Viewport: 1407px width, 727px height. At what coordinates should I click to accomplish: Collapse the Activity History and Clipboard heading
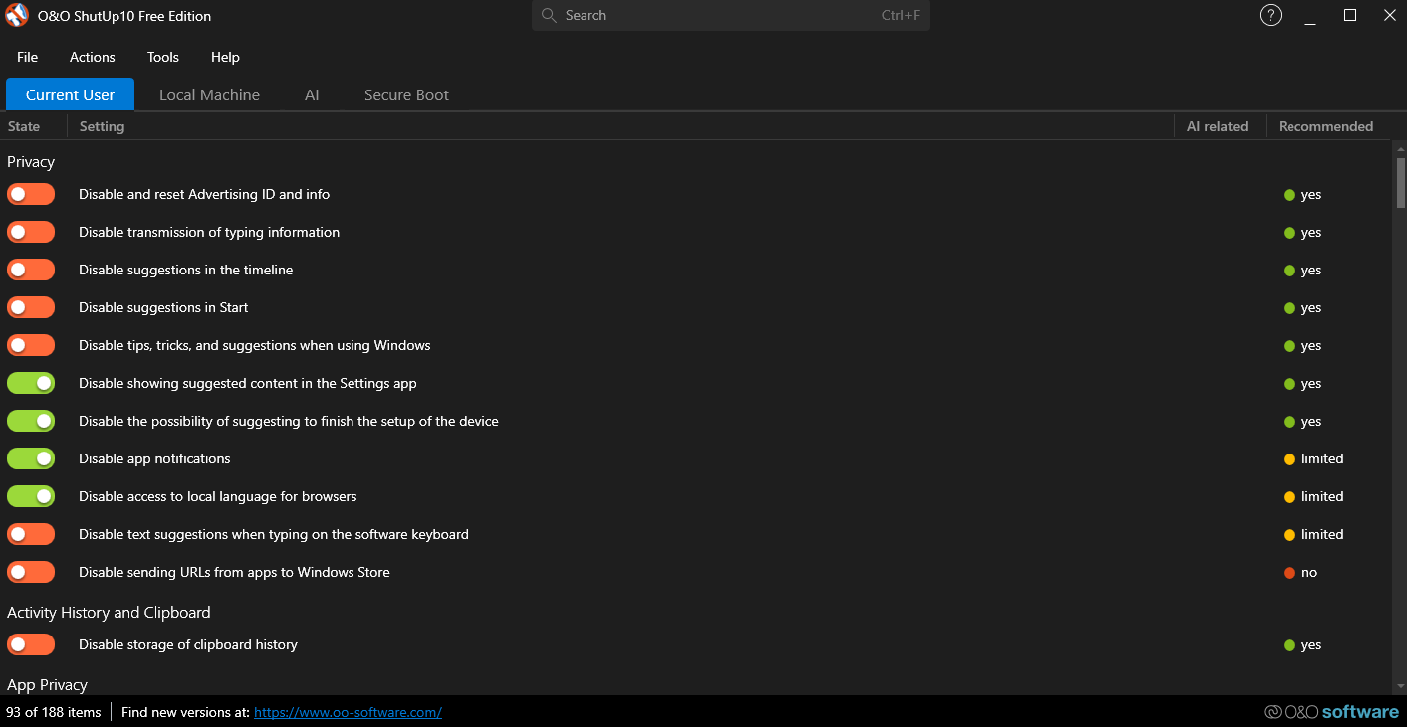point(109,613)
